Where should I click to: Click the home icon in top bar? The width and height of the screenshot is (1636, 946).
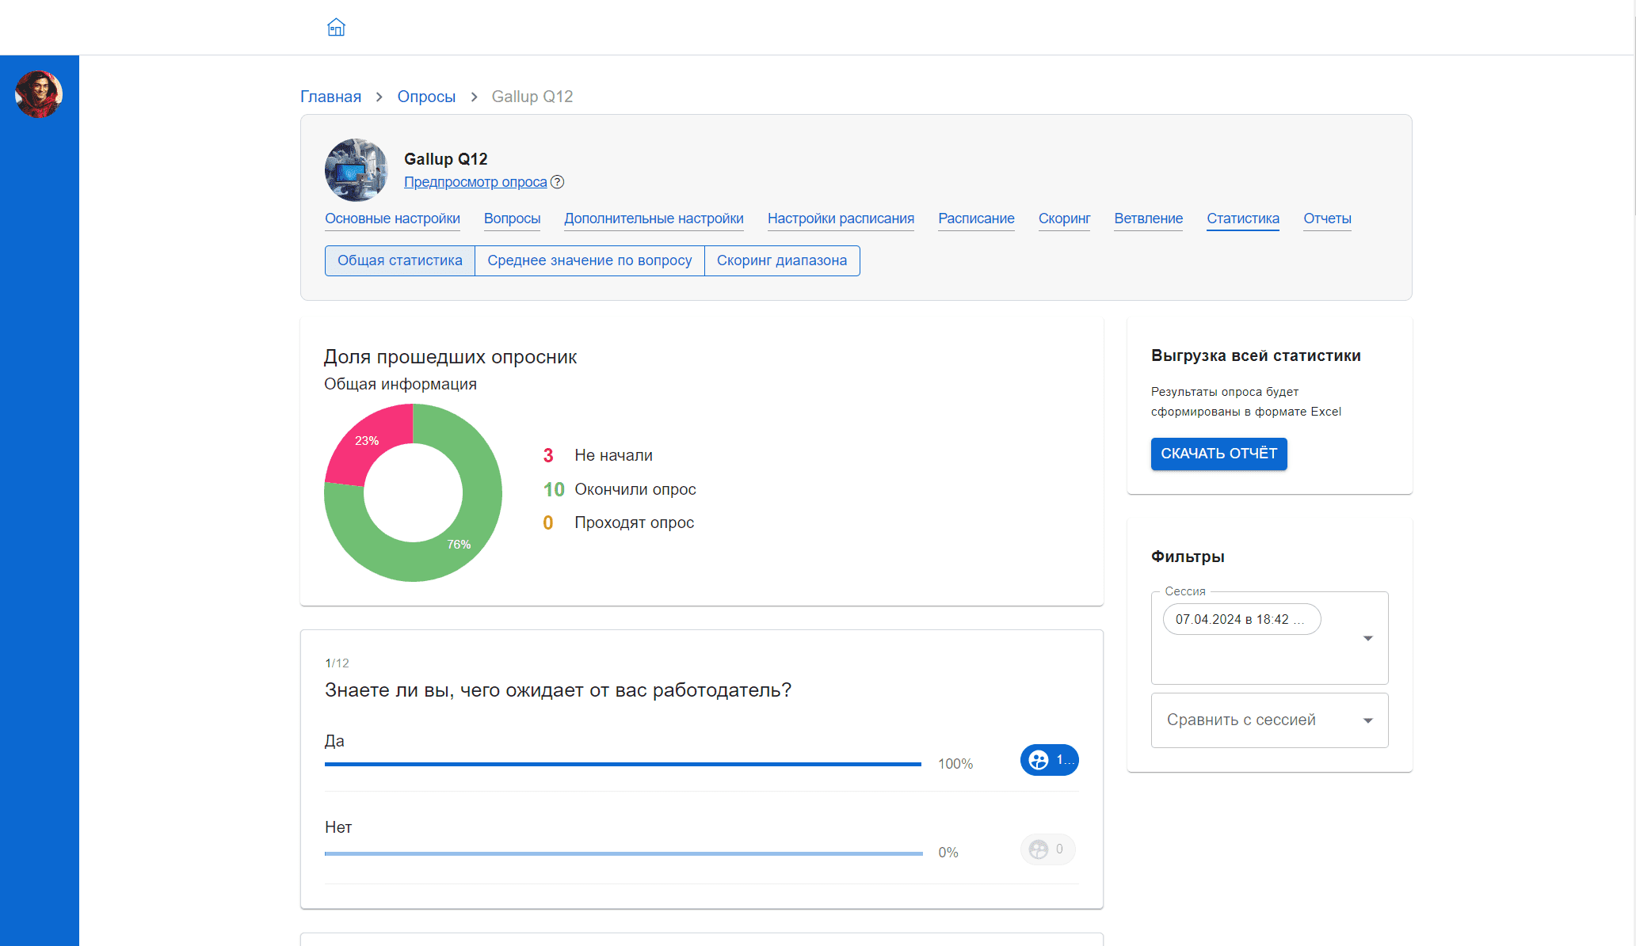pyautogui.click(x=336, y=28)
